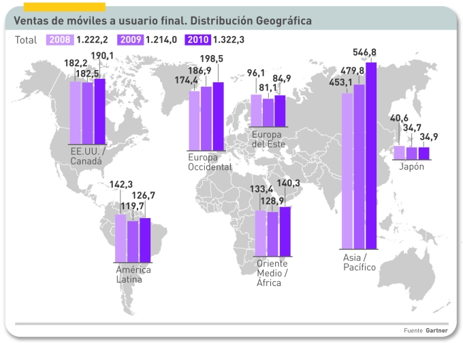
Task: Click the 2008 bar for Asia / Pacífico
Action: [x=347, y=171]
